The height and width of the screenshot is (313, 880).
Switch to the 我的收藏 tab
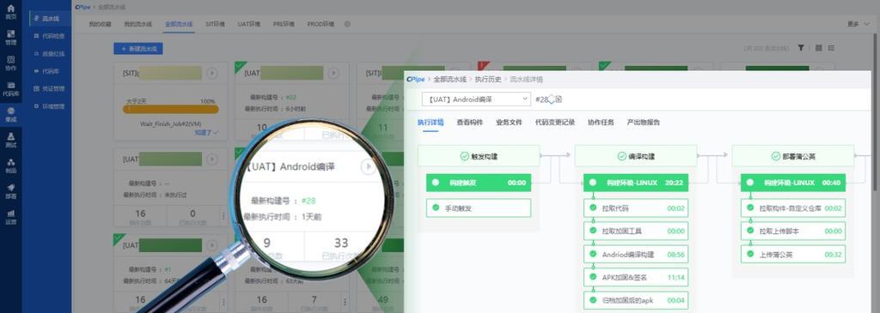click(101, 24)
